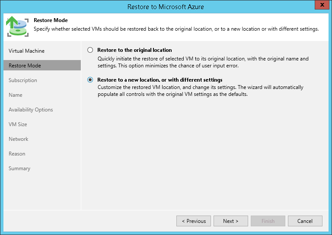Click the Restore Mode heading text
The width and height of the screenshot is (332, 235).
[x=51, y=20]
